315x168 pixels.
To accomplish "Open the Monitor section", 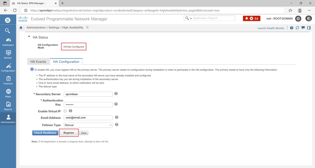I will (x=8, y=55).
